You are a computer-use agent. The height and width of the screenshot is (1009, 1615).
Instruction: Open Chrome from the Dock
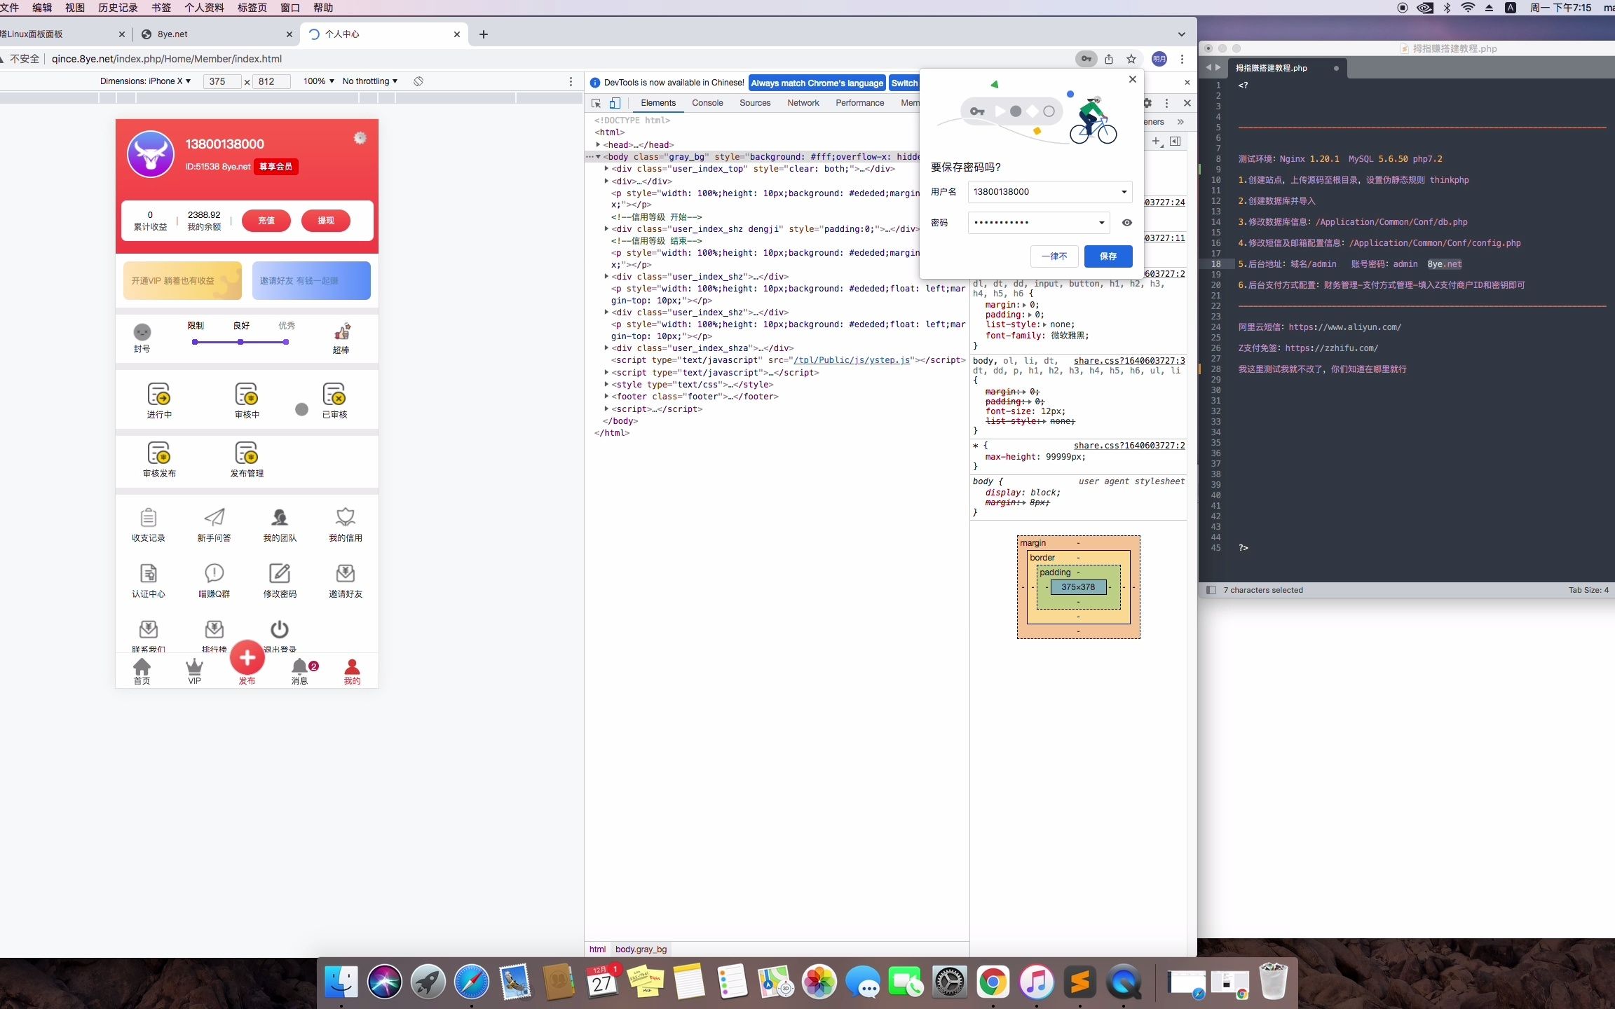[x=993, y=982]
